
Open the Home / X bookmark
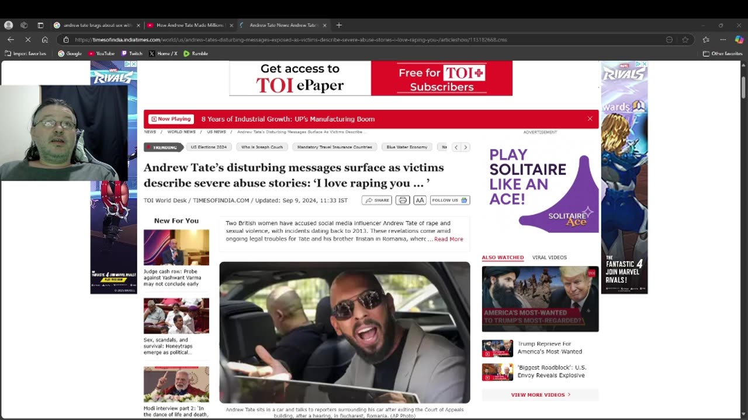163,54
